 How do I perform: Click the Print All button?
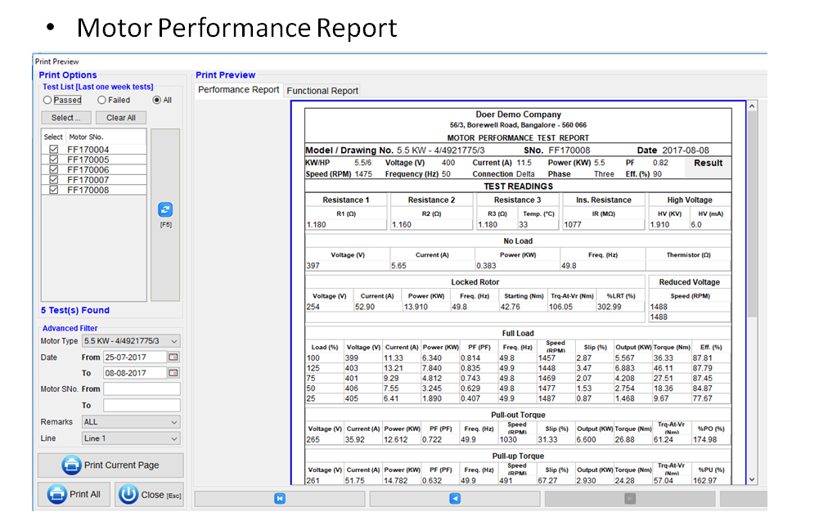coord(74,495)
